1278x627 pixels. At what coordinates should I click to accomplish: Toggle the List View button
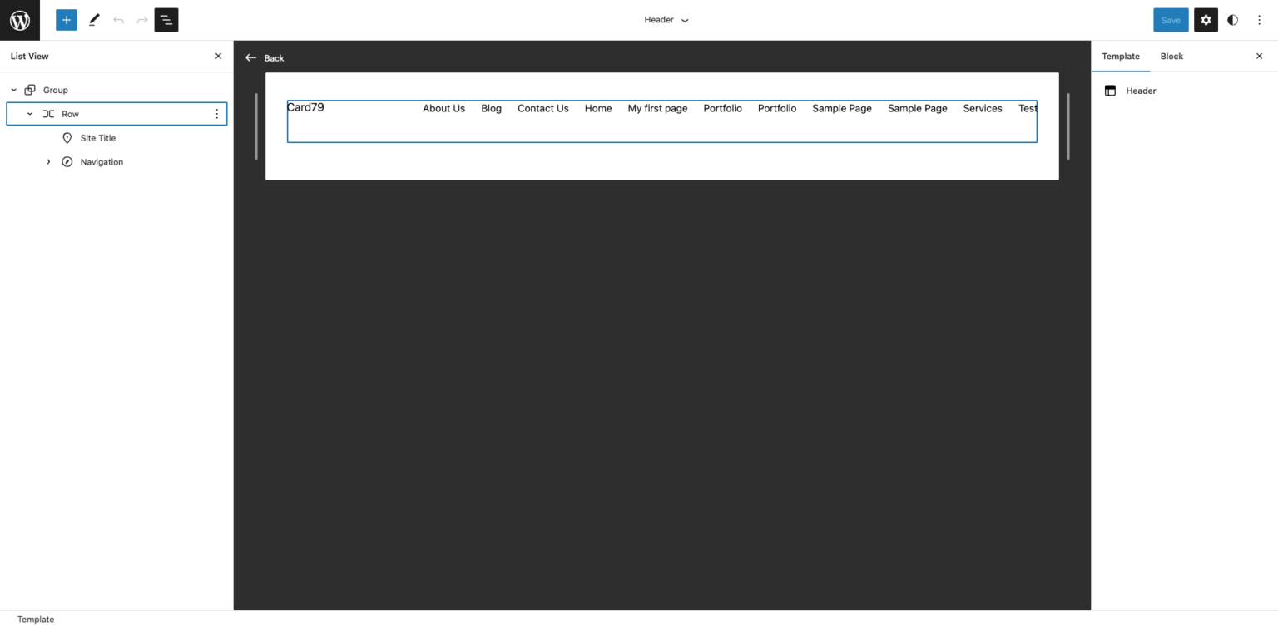[x=166, y=20]
